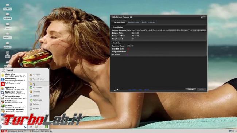237x133 pixels.
Task: Open the Accessories category
Action: click(x=39, y=87)
